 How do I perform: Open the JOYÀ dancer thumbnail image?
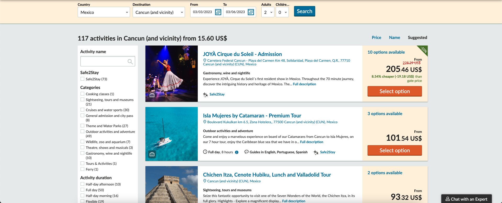point(172,74)
